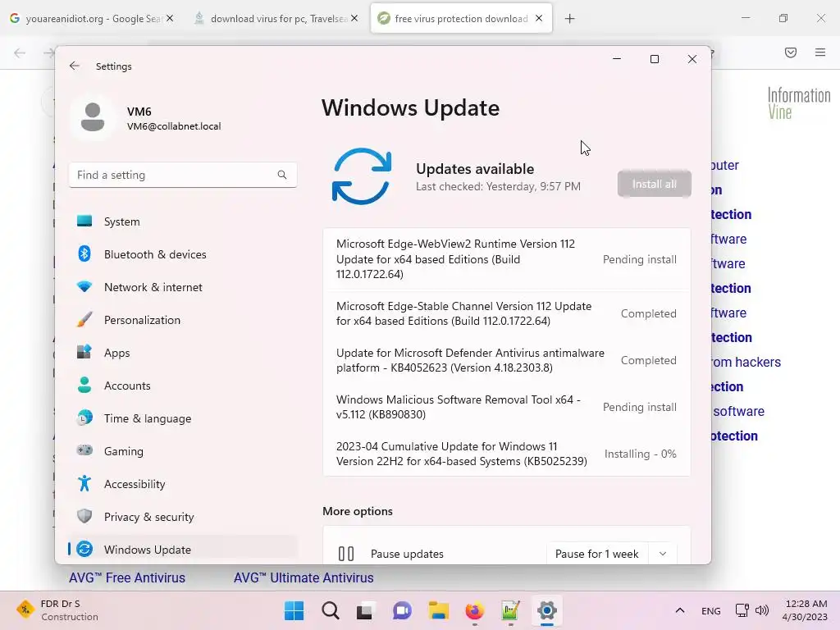Open the Chat app on taskbar

[402, 610]
